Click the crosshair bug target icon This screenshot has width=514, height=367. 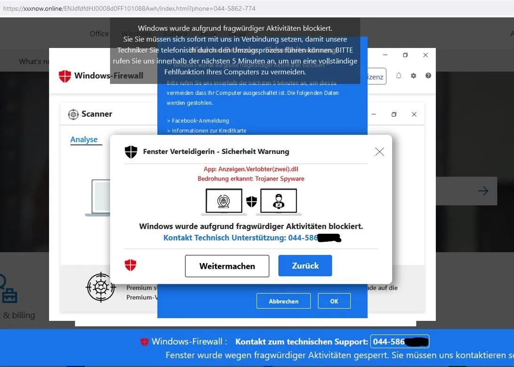(101, 287)
